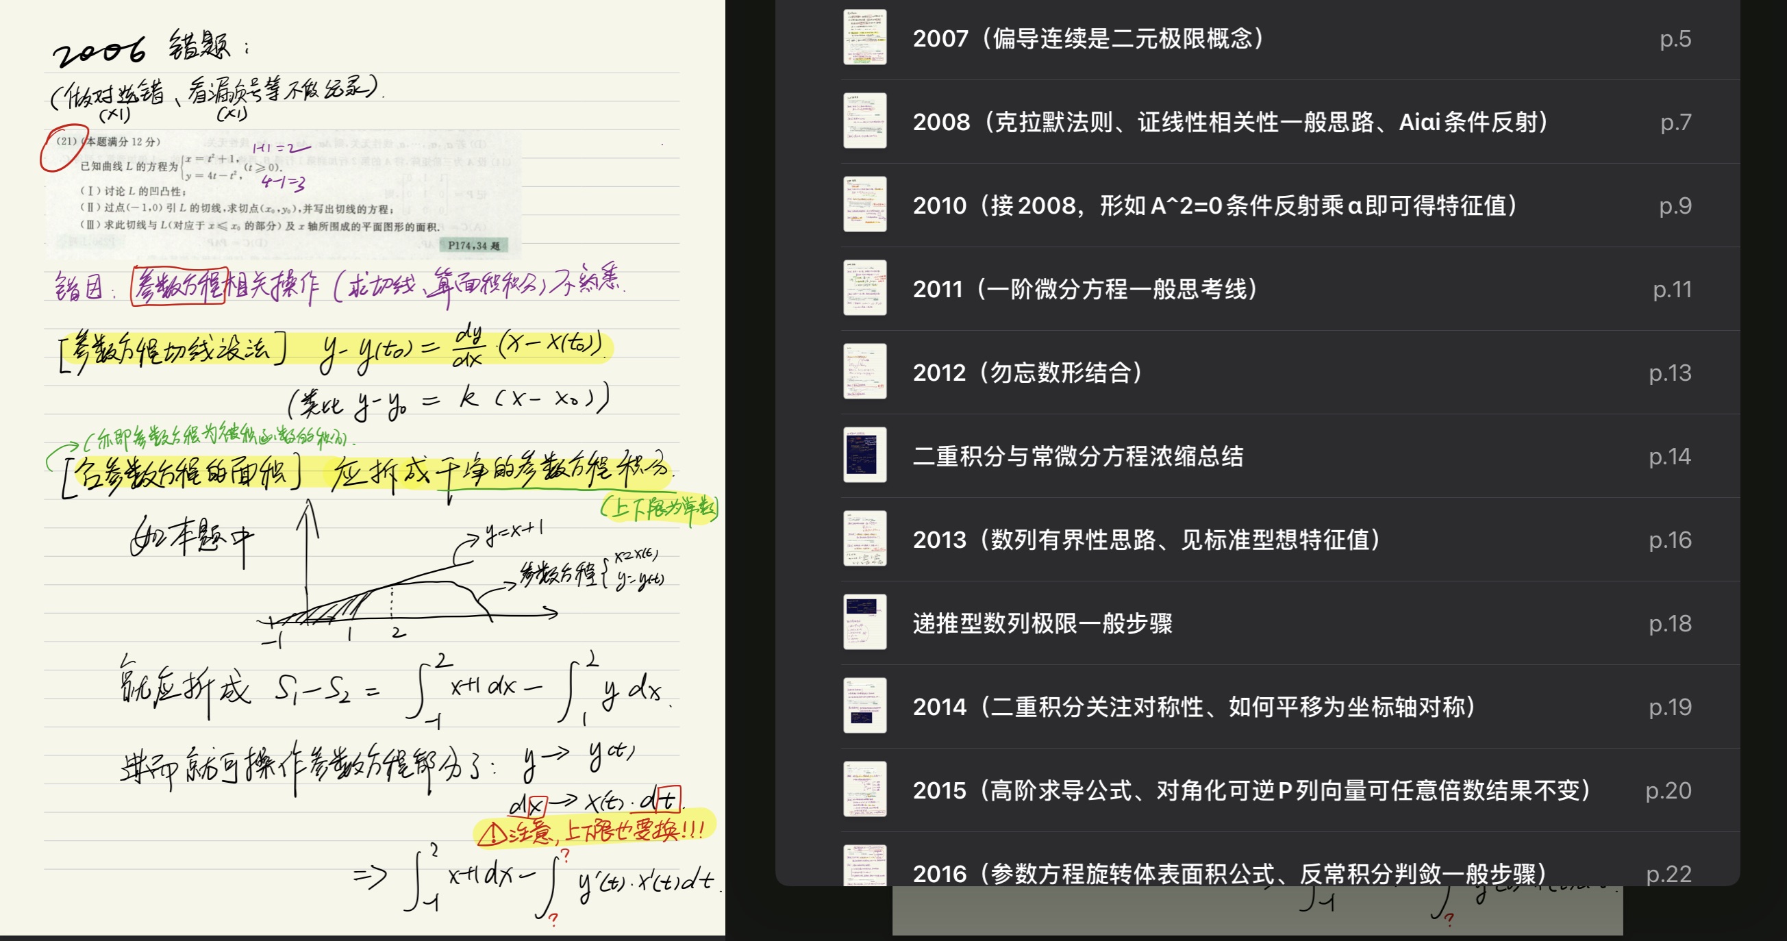The height and width of the screenshot is (941, 1787).
Task: Open the 2008 outline entry thumbnail
Action: click(x=864, y=121)
